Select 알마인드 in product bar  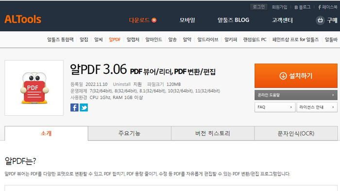[x=154, y=39]
